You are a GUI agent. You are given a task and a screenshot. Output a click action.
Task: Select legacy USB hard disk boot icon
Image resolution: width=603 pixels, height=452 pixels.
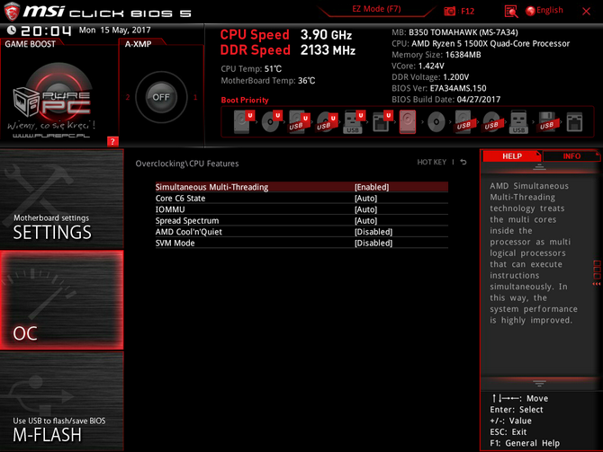[x=463, y=121]
